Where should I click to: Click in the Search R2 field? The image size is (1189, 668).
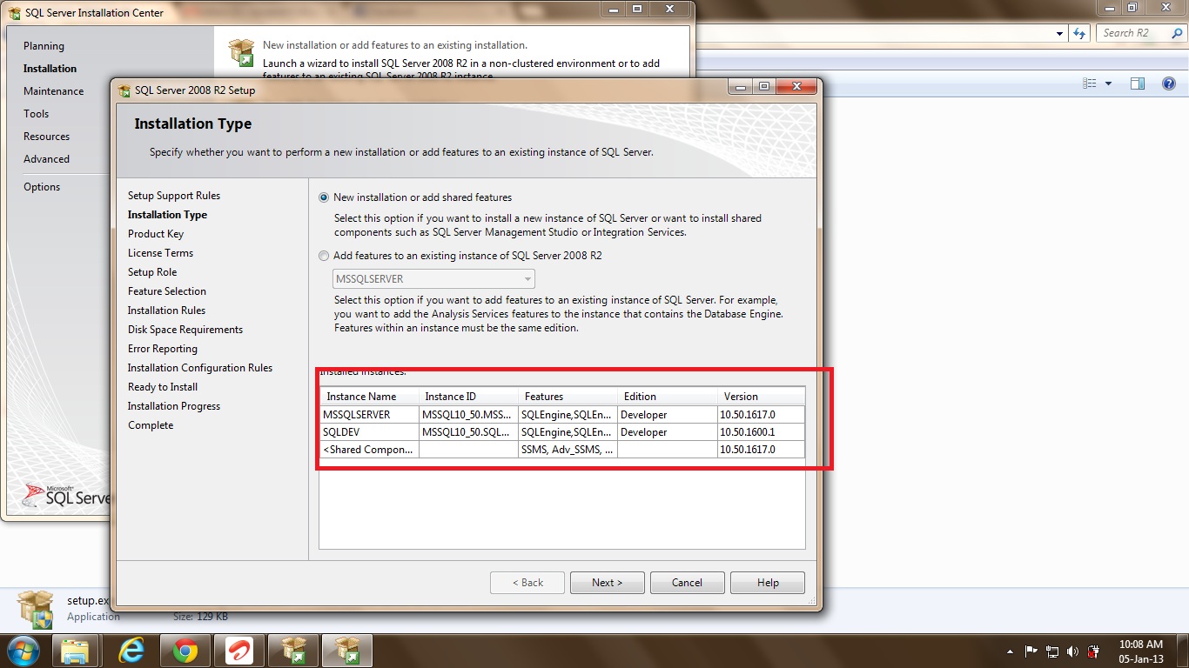point(1136,33)
